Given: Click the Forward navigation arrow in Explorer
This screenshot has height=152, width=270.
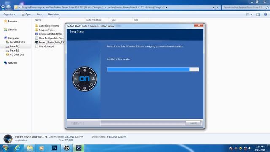Looking at the screenshot, I should [8, 8].
